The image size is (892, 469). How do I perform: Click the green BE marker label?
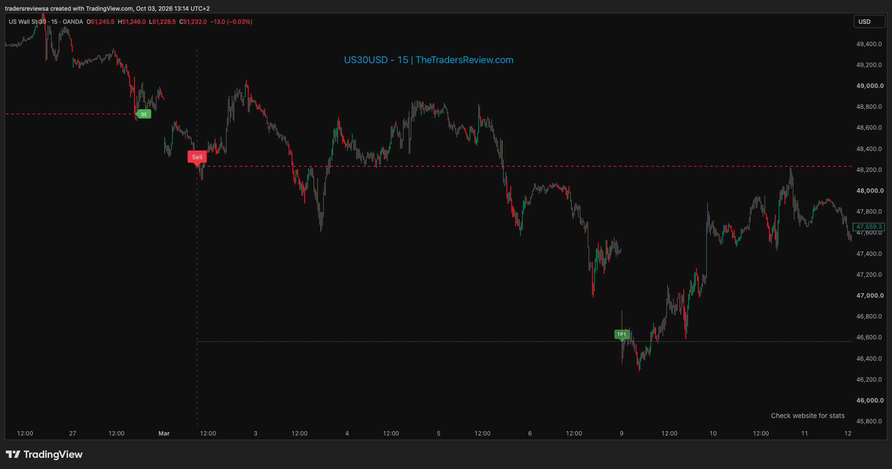pyautogui.click(x=144, y=114)
